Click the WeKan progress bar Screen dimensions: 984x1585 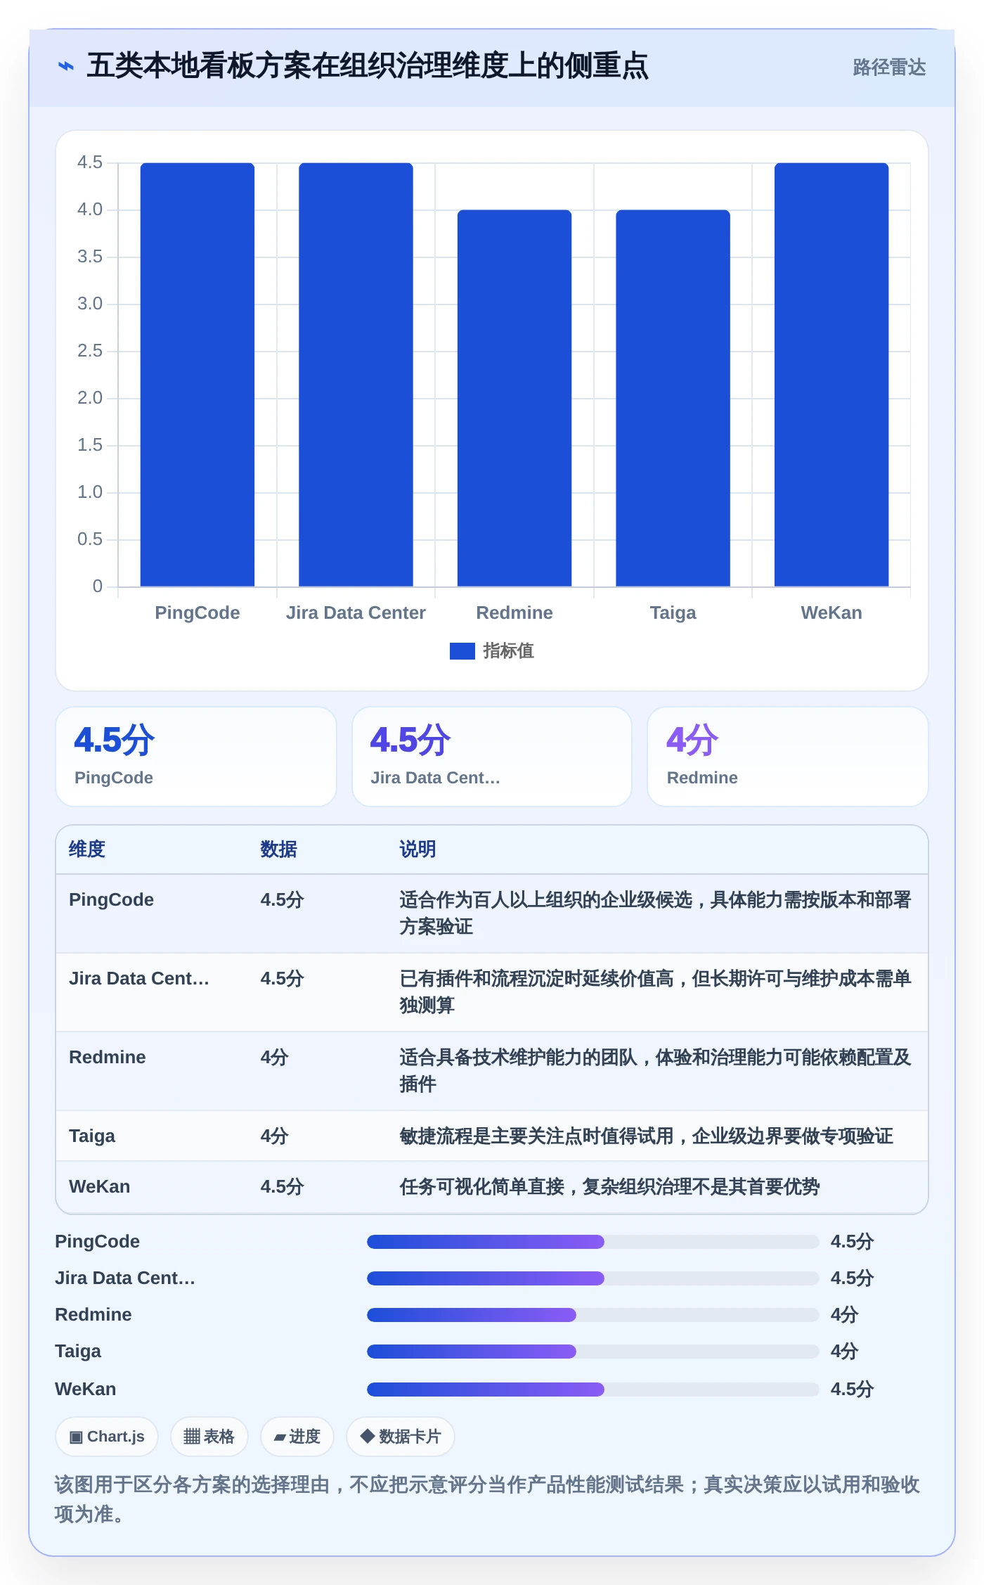pos(593,1390)
